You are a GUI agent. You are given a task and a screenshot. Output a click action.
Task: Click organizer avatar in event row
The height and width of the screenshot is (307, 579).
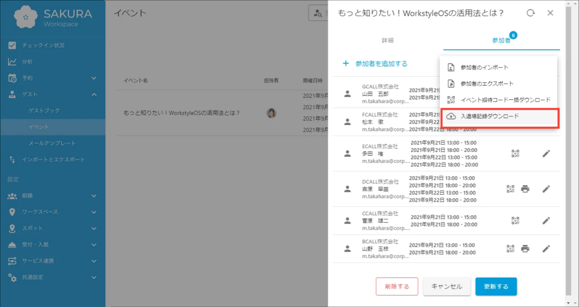click(271, 113)
